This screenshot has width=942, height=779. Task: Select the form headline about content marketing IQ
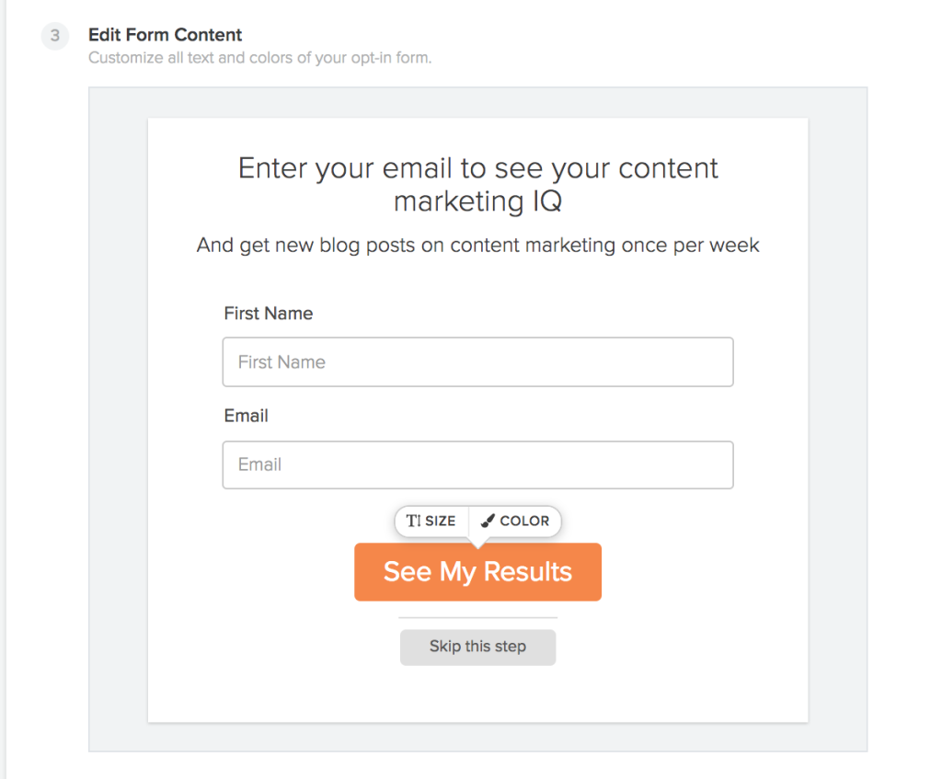477,184
